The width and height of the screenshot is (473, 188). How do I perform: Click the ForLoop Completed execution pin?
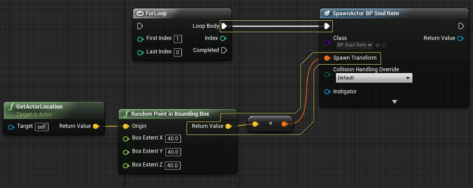click(x=224, y=50)
